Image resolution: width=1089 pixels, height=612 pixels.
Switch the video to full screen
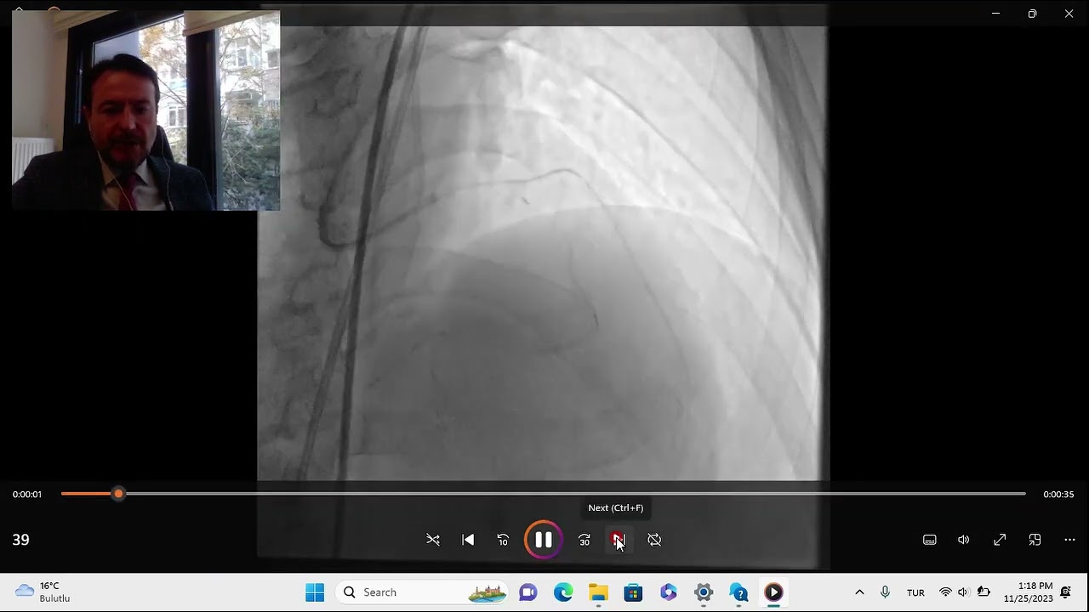pos(1000,540)
